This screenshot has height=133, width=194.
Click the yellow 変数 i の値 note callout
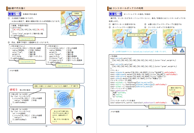pyautogui.click(x=56, y=86)
